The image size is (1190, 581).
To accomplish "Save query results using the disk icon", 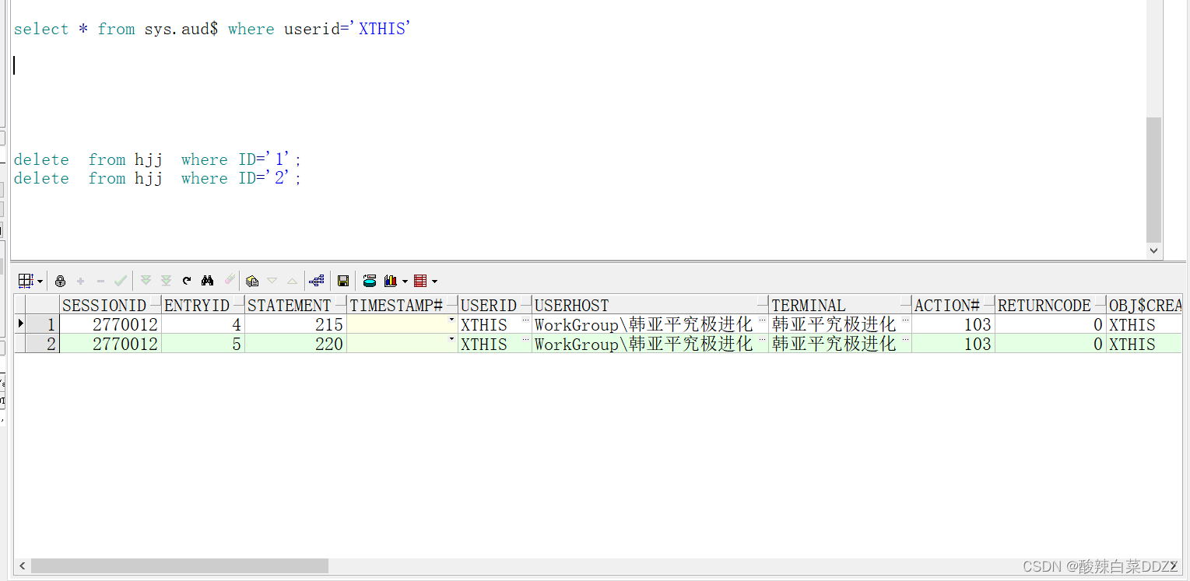I will click(x=343, y=280).
